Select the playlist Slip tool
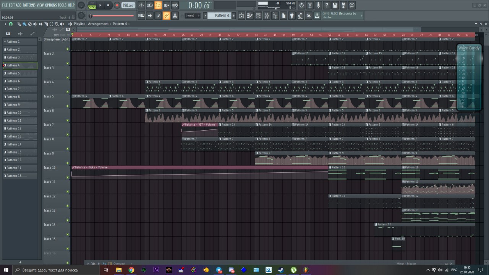The width and height of the screenshot is (489, 275). (x=40, y=24)
